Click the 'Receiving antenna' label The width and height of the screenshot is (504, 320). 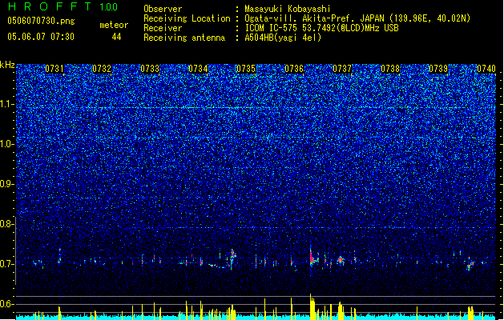184,38
